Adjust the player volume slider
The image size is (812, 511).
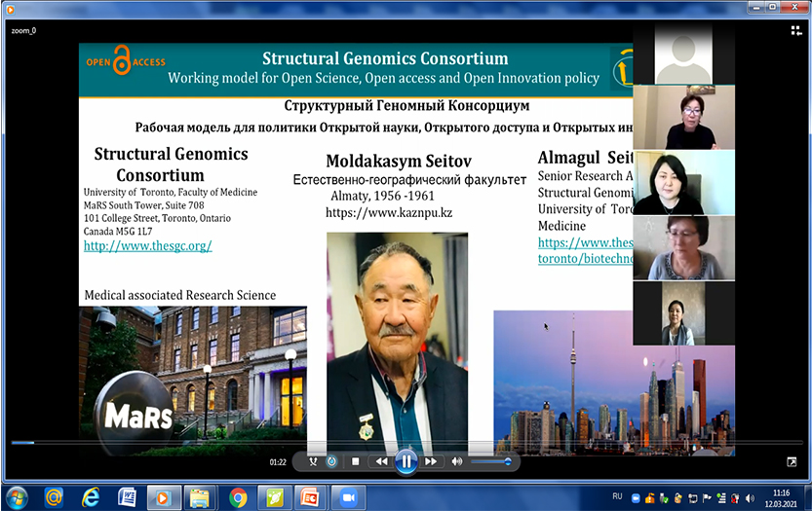click(491, 462)
